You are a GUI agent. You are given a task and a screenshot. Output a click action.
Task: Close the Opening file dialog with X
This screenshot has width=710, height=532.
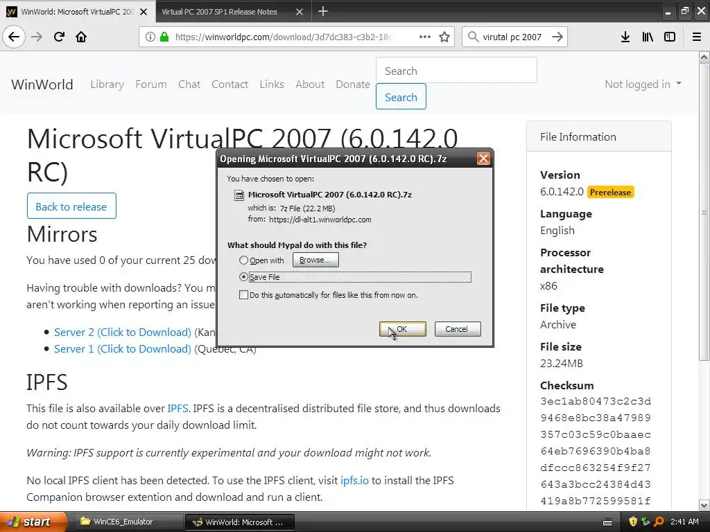pyautogui.click(x=483, y=159)
